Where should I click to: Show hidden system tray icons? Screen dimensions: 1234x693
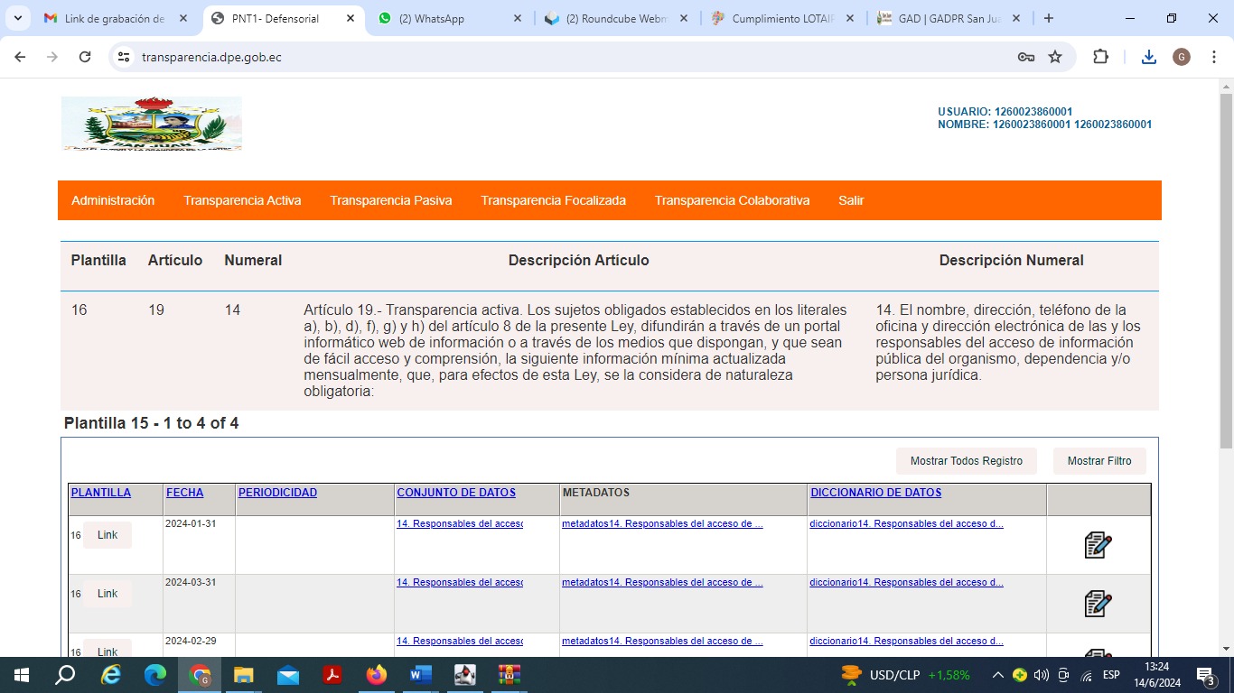point(997,675)
